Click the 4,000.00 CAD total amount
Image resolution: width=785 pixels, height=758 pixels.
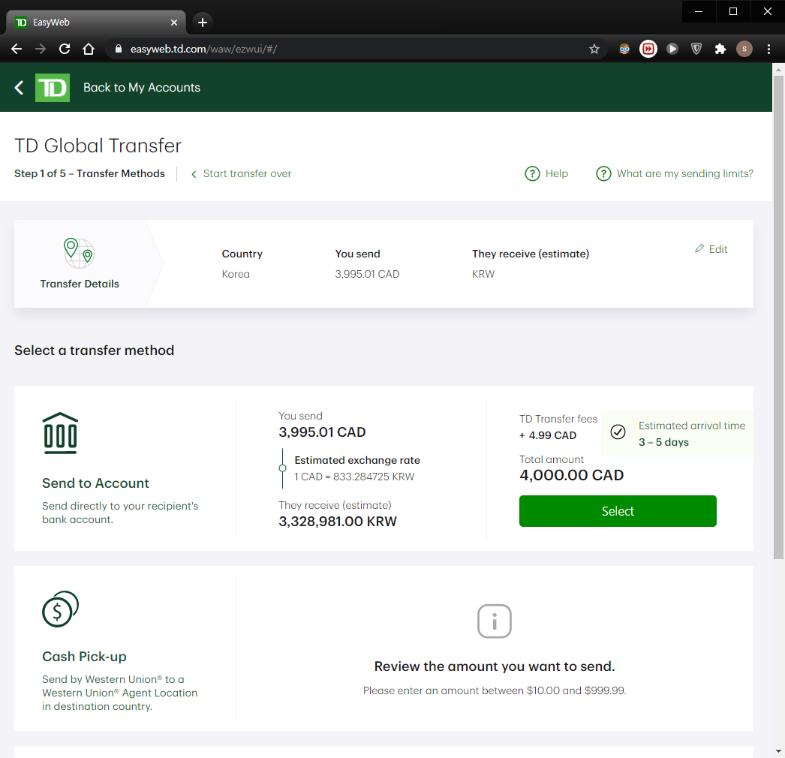(571, 475)
